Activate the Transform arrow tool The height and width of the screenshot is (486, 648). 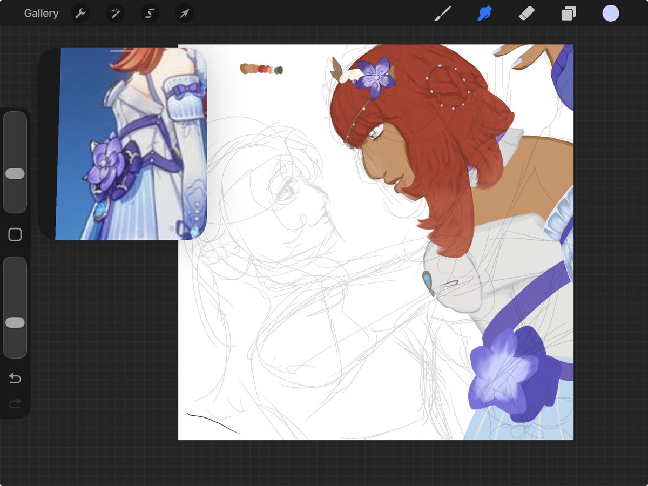(184, 13)
